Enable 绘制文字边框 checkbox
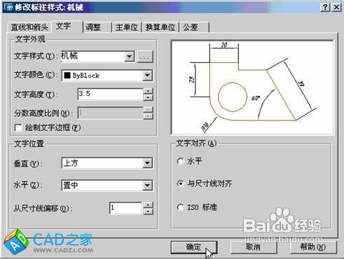The width and height of the screenshot is (344, 259). click(x=18, y=128)
